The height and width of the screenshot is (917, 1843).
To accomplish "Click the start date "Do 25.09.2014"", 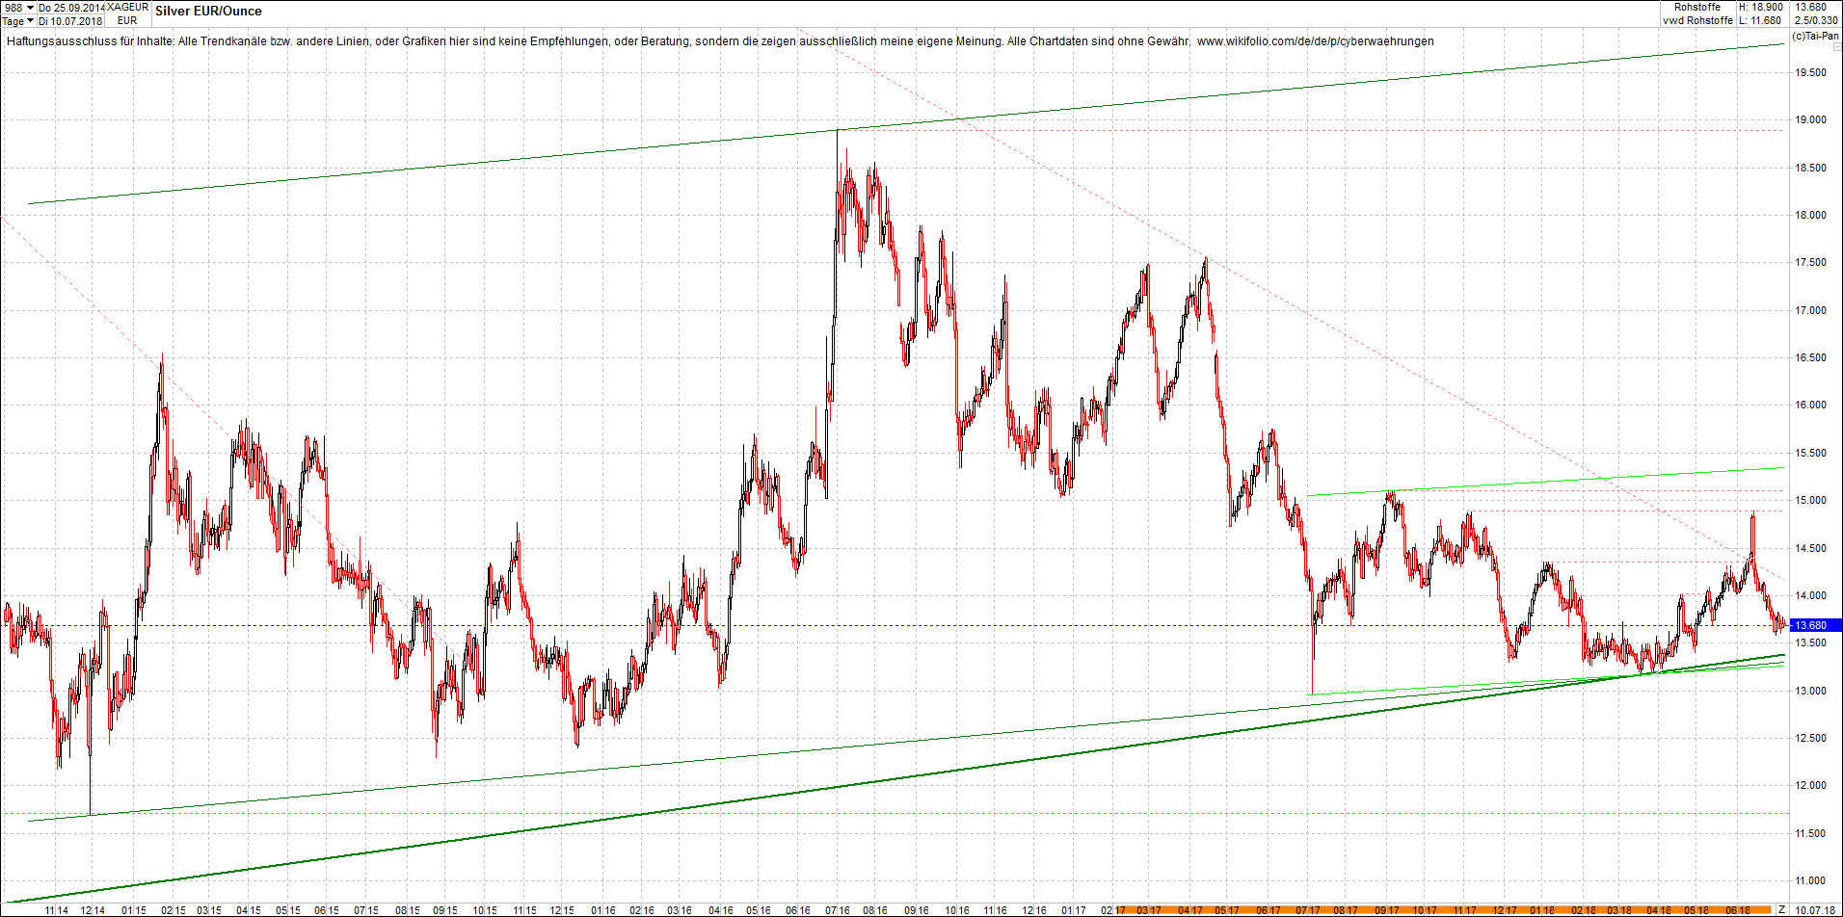I will 70,7.
